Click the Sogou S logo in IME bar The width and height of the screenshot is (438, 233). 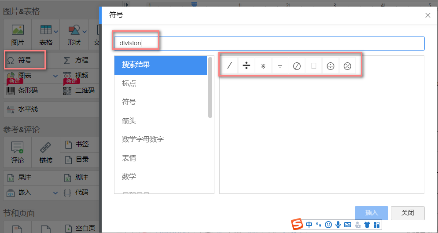coord(297,224)
